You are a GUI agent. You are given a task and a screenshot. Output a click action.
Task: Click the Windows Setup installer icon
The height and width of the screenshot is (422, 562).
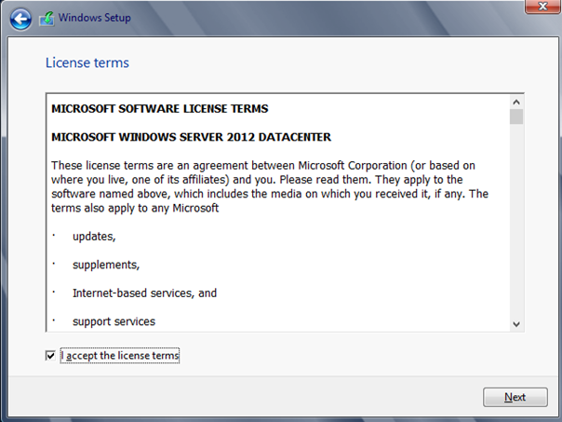point(47,19)
